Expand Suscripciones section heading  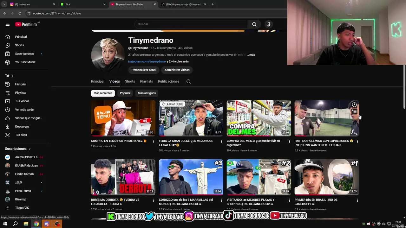(18, 149)
